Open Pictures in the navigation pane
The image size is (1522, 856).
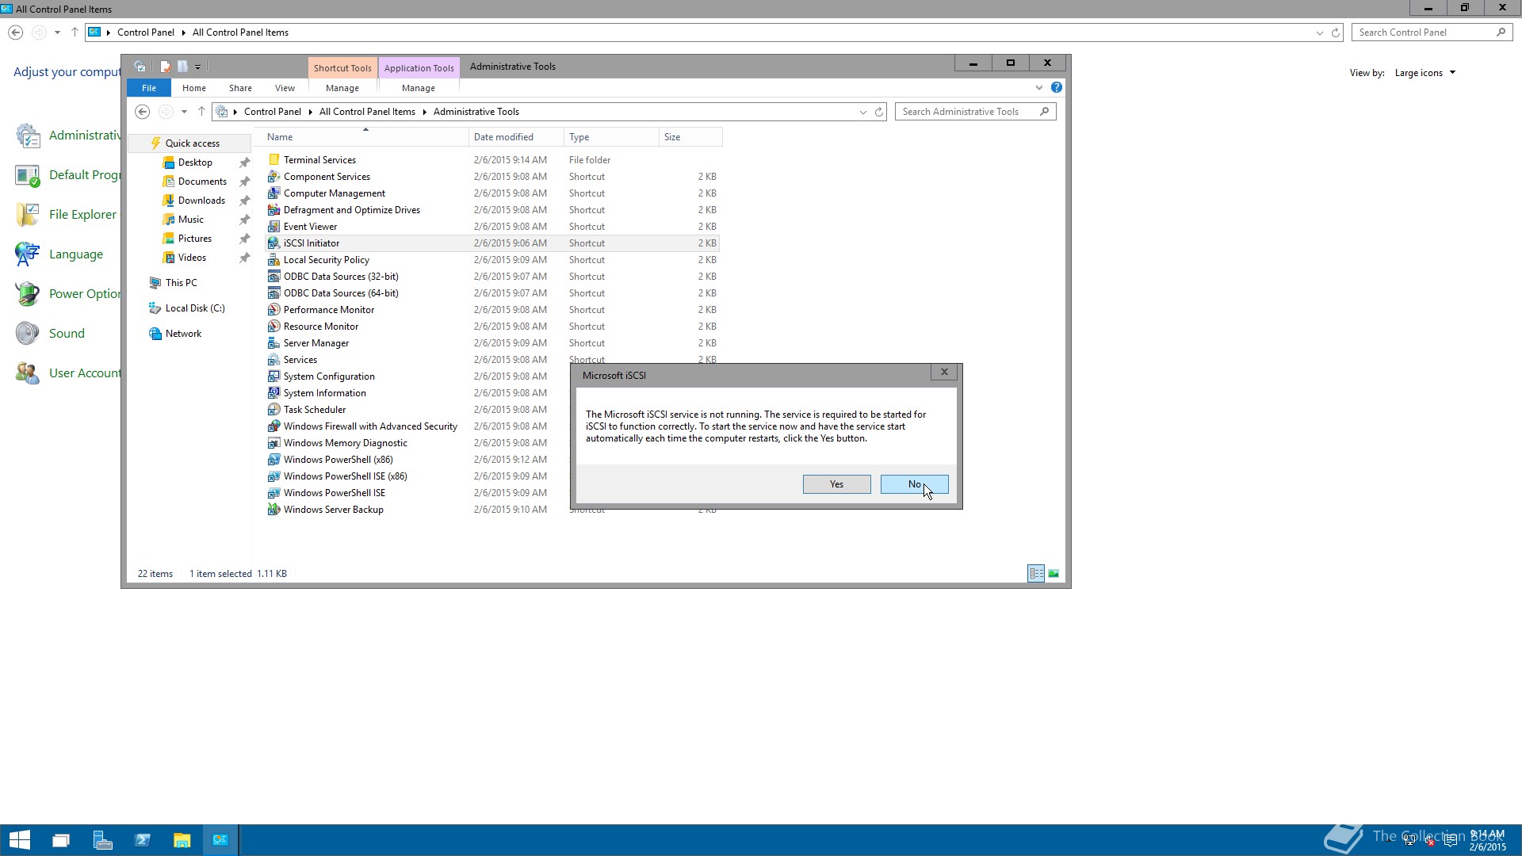(x=194, y=239)
